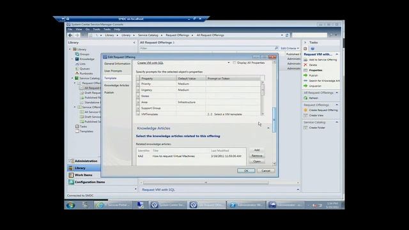
Task: Expand the Notes property row
Action: coord(138,96)
